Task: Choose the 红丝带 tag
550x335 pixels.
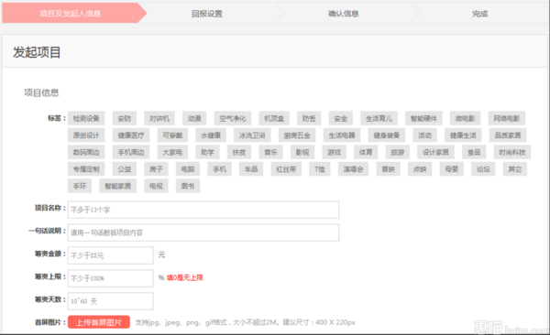Action: 286,169
